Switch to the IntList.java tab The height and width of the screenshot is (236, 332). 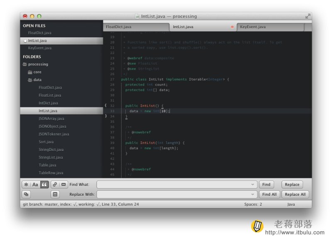pos(202,27)
